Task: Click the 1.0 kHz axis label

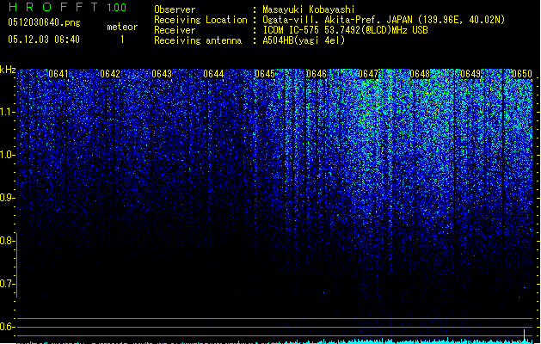Action: [7, 155]
